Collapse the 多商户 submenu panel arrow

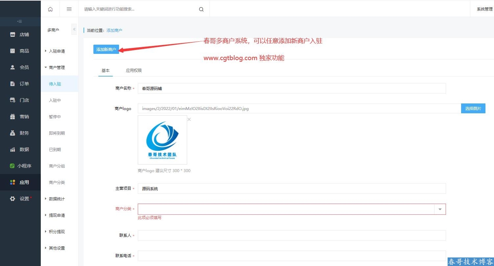click(x=74, y=30)
